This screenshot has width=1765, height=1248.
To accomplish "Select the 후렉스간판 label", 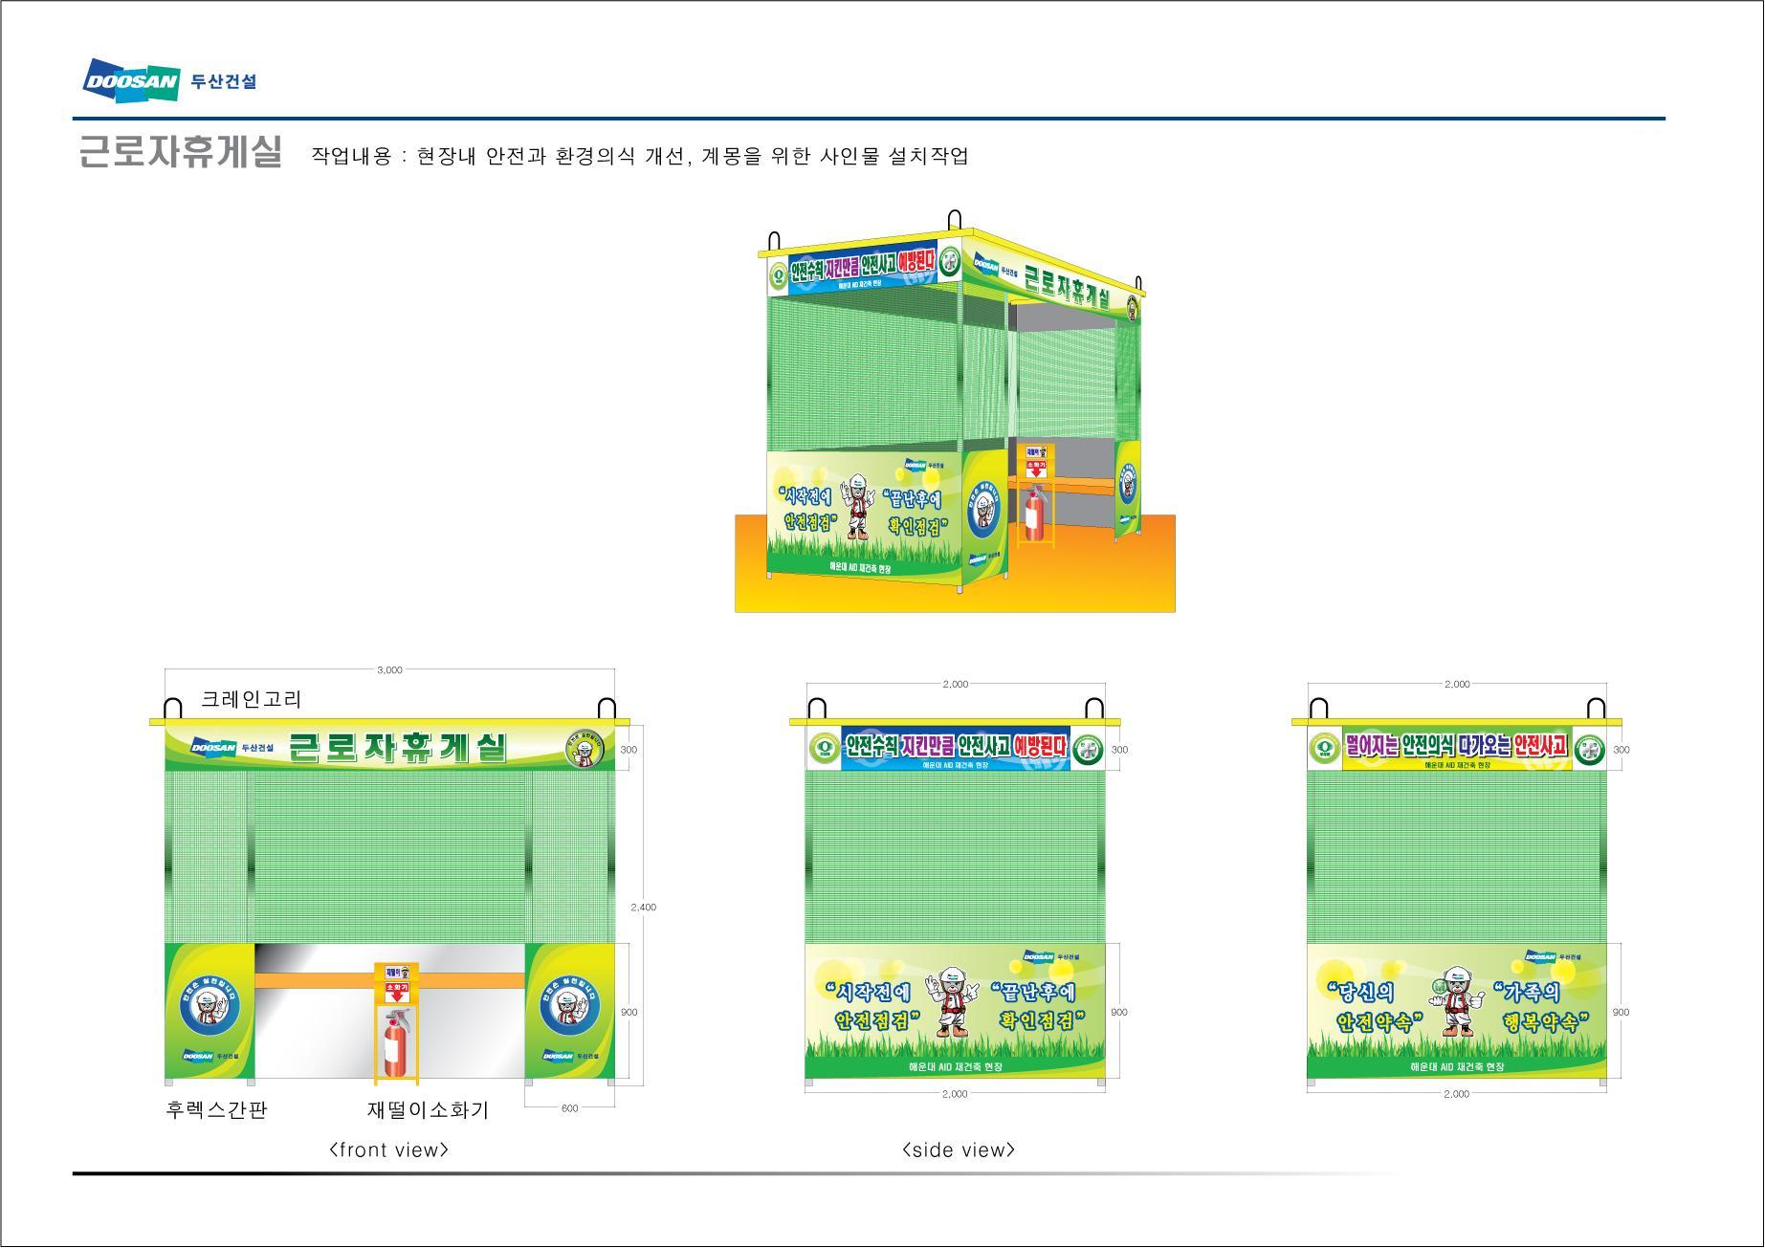I will (216, 1109).
